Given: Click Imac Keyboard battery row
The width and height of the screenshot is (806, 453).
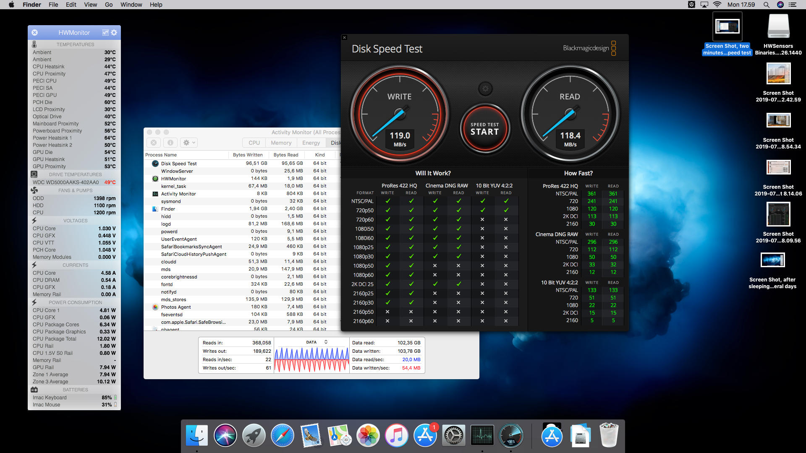Looking at the screenshot, I should point(74,398).
